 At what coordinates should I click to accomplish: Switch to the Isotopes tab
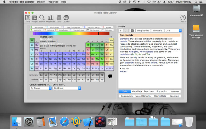coord(175,91)
